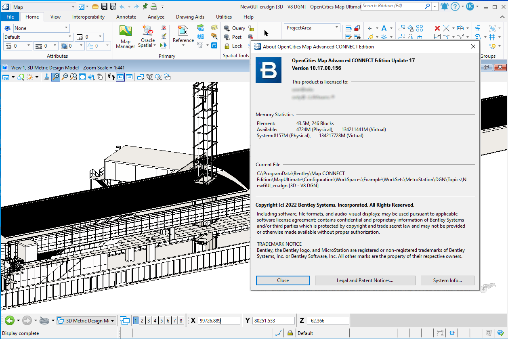Switch to the Analyze tab

(x=156, y=17)
